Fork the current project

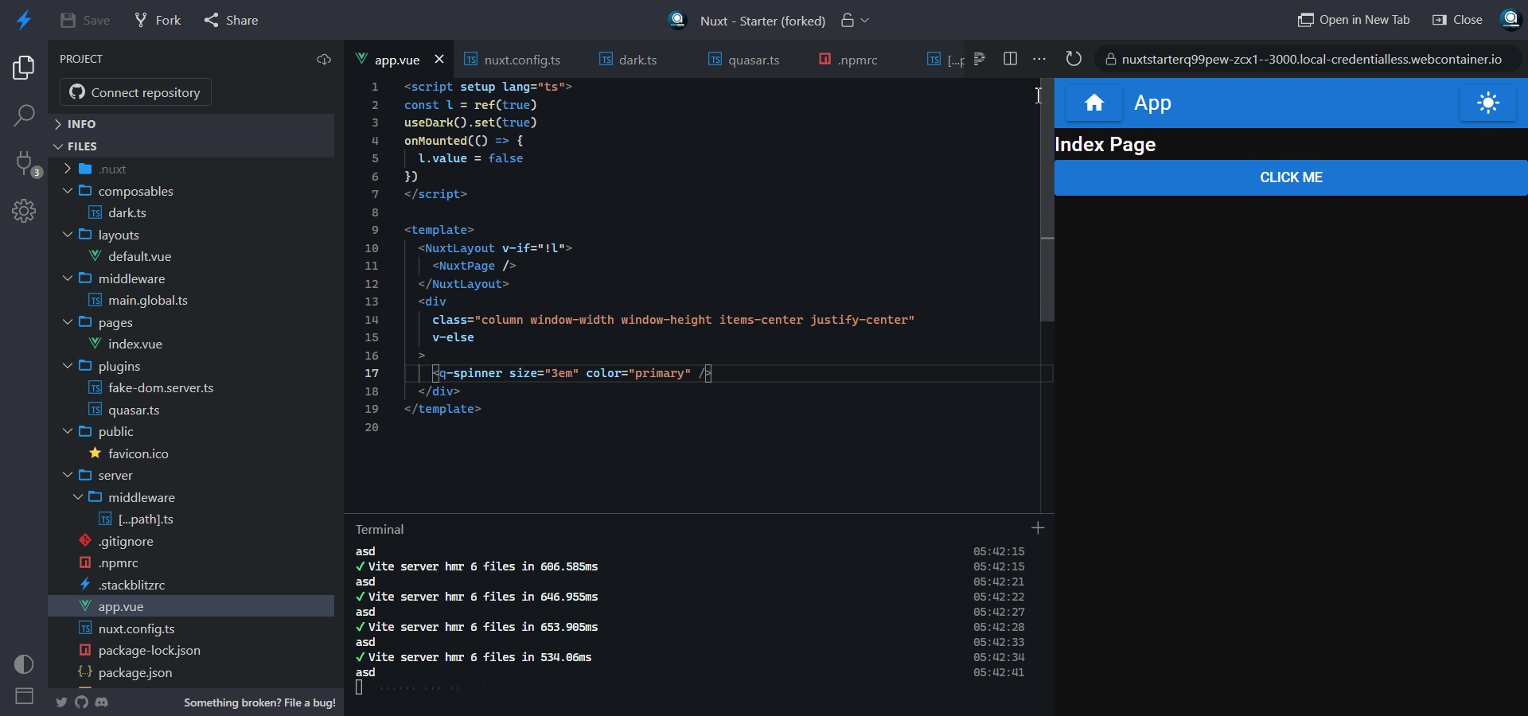point(157,20)
